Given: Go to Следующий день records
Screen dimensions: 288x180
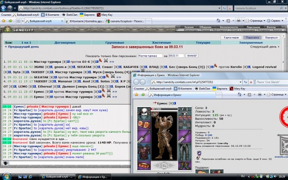Looking at the screenshot, I should (265, 47).
